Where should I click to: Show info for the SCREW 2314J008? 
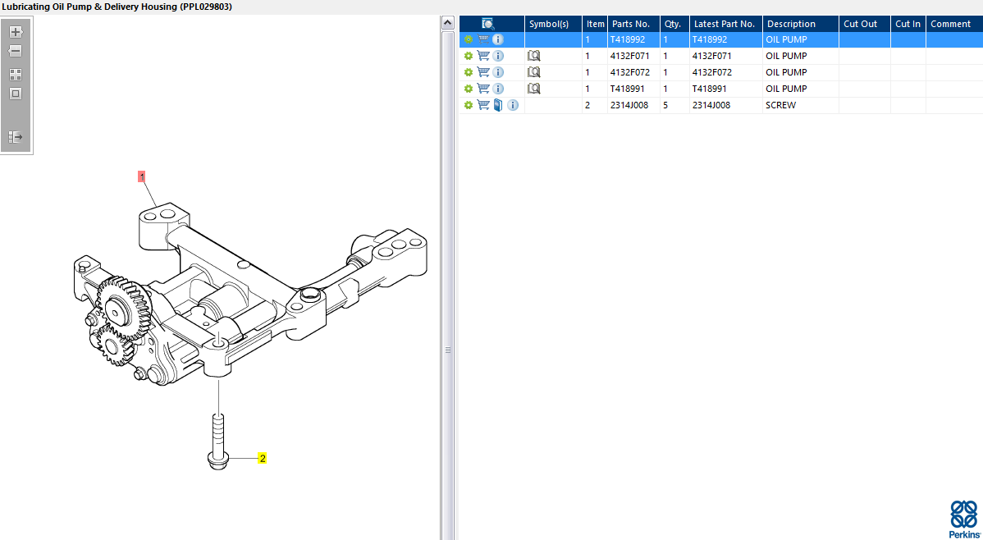513,105
